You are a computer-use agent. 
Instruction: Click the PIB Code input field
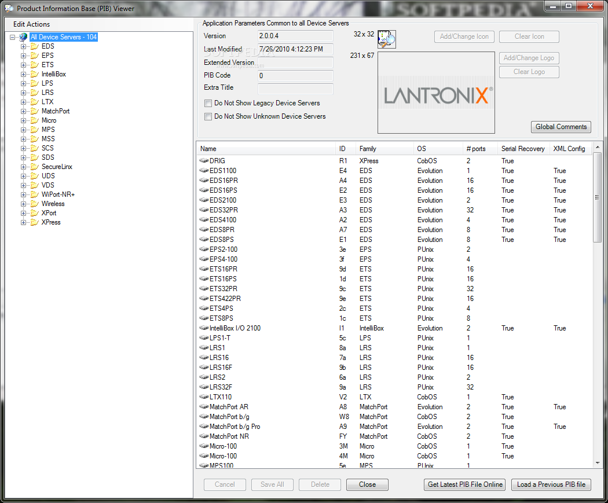pyautogui.click(x=295, y=76)
